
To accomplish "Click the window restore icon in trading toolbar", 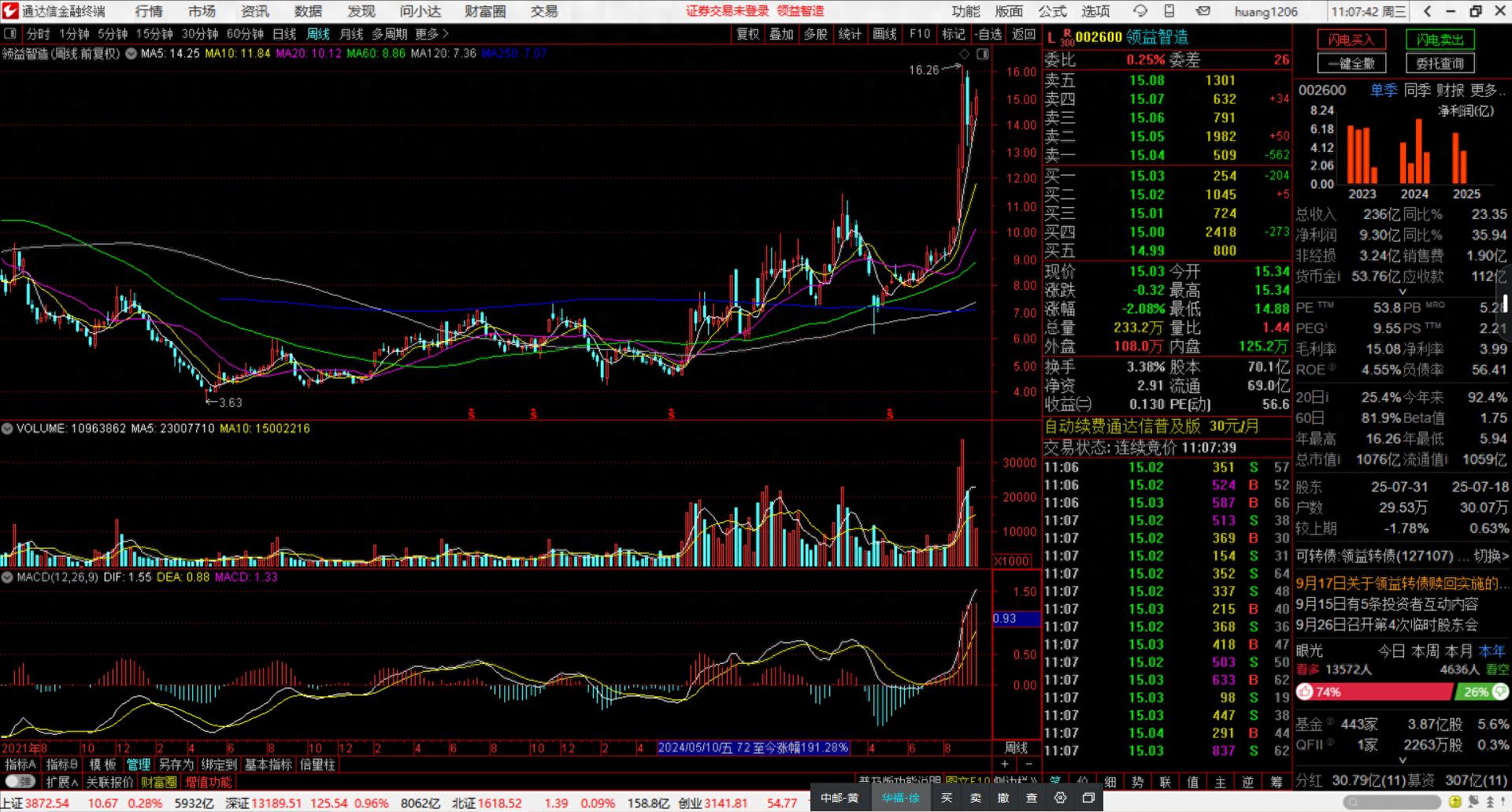I will click(1088, 798).
